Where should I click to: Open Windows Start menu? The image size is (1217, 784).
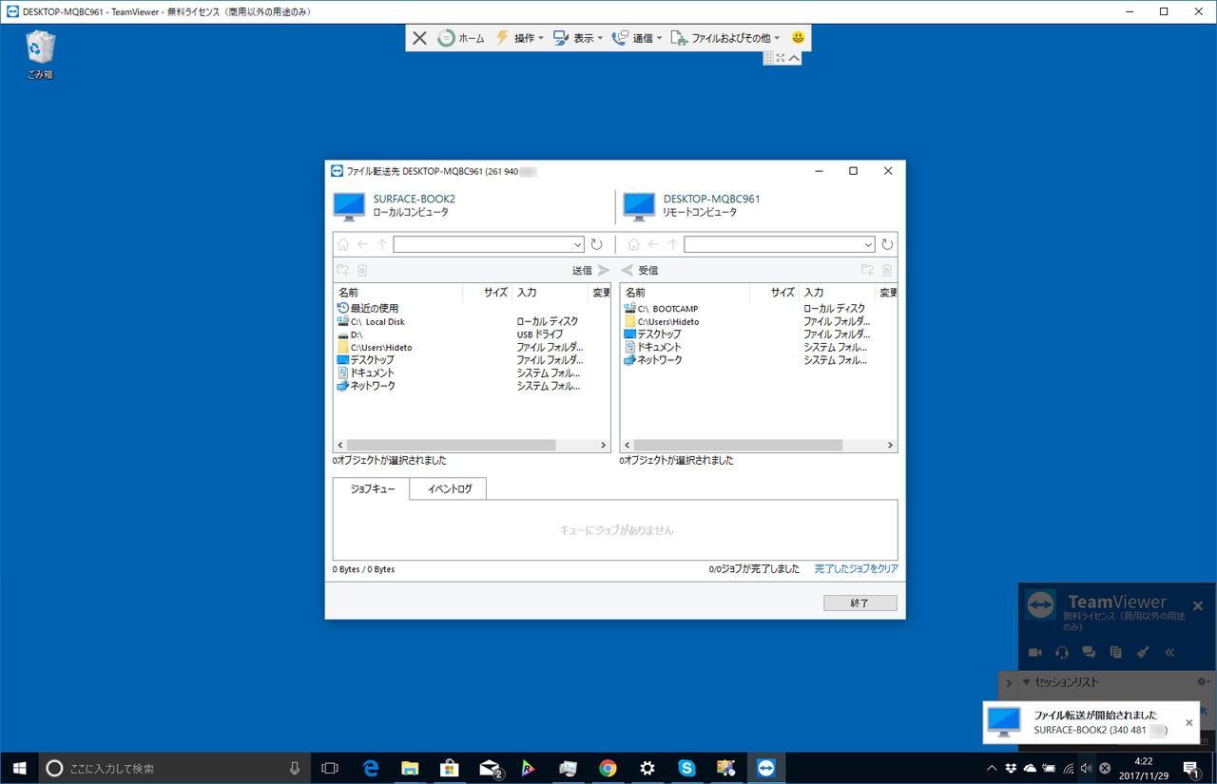[19, 768]
